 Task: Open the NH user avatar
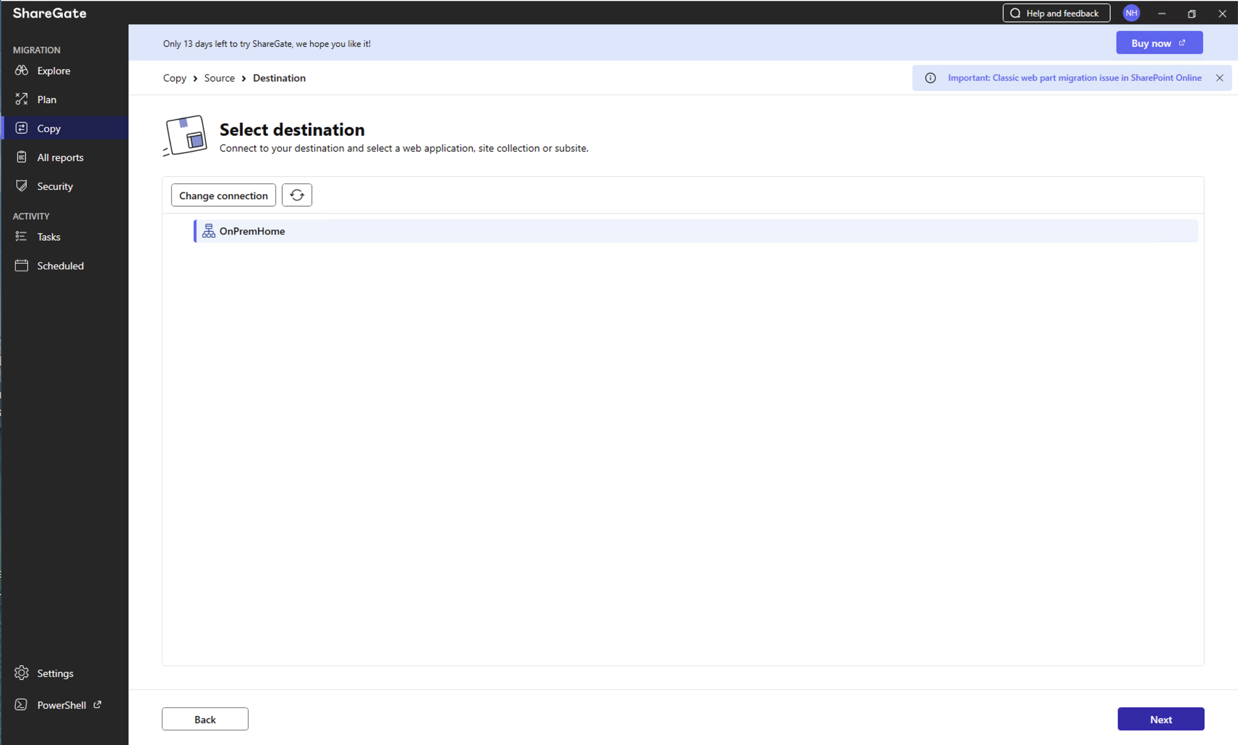click(x=1131, y=13)
